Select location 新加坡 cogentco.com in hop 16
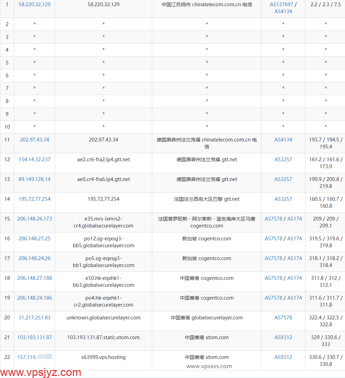This screenshot has width=345, height=378. coord(207,239)
